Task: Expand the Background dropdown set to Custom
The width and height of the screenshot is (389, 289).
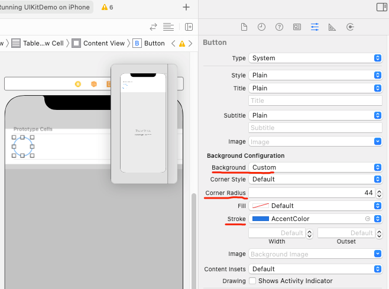Action: coord(315,167)
